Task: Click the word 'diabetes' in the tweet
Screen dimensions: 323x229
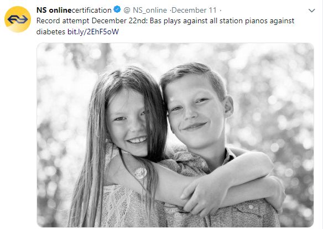Action: (51, 32)
